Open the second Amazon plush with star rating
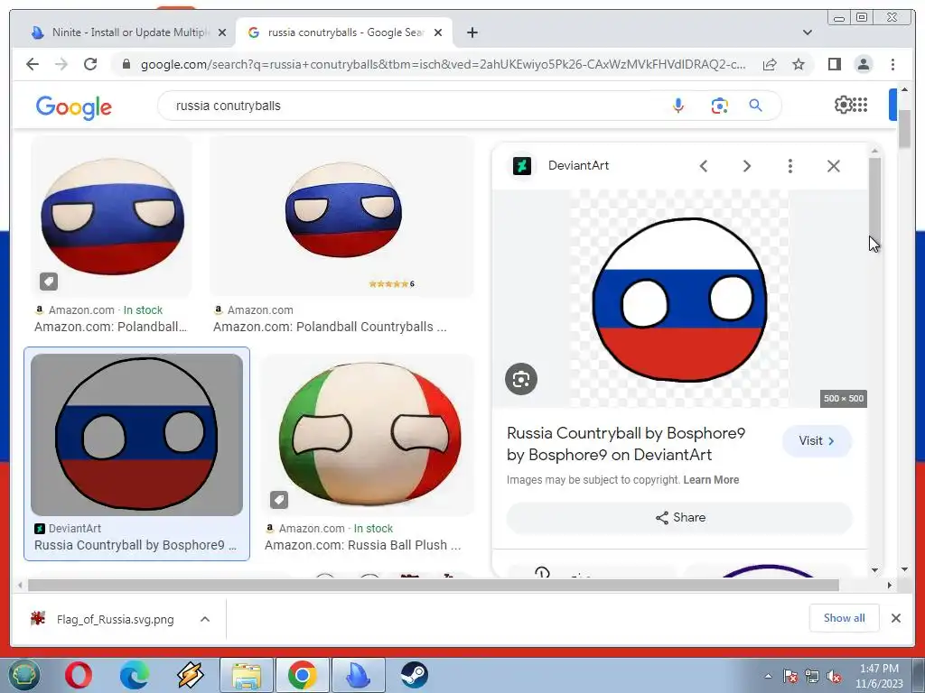This screenshot has width=925, height=693. 342,217
